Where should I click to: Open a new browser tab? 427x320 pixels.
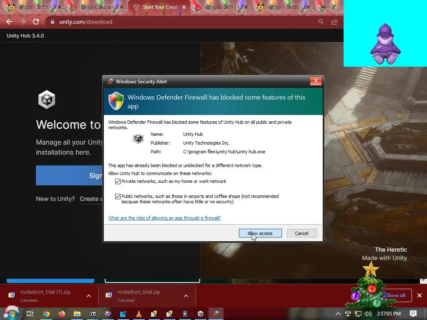[x=324, y=7]
